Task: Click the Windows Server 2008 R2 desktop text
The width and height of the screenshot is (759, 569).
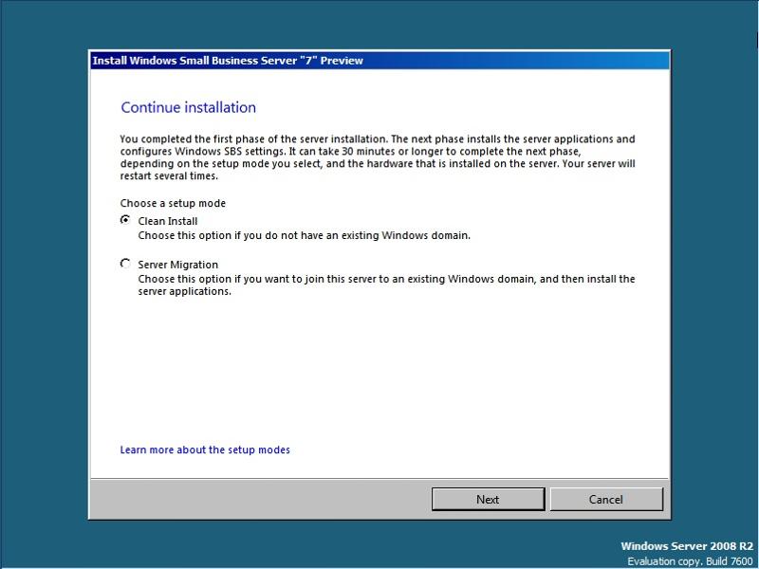Action: (x=687, y=546)
